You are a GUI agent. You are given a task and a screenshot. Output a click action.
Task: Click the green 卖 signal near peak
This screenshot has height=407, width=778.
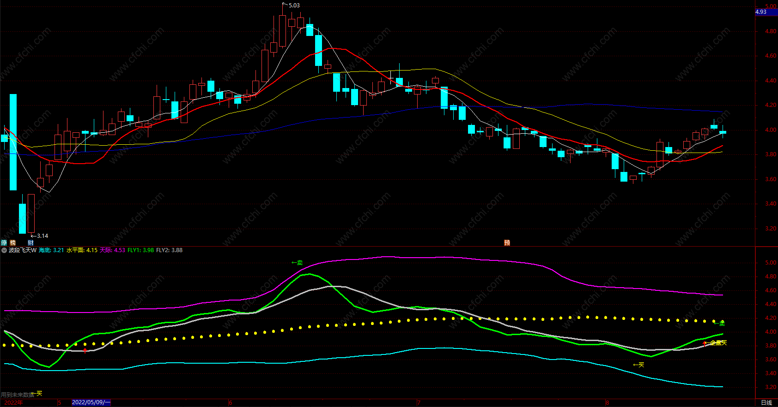[297, 263]
